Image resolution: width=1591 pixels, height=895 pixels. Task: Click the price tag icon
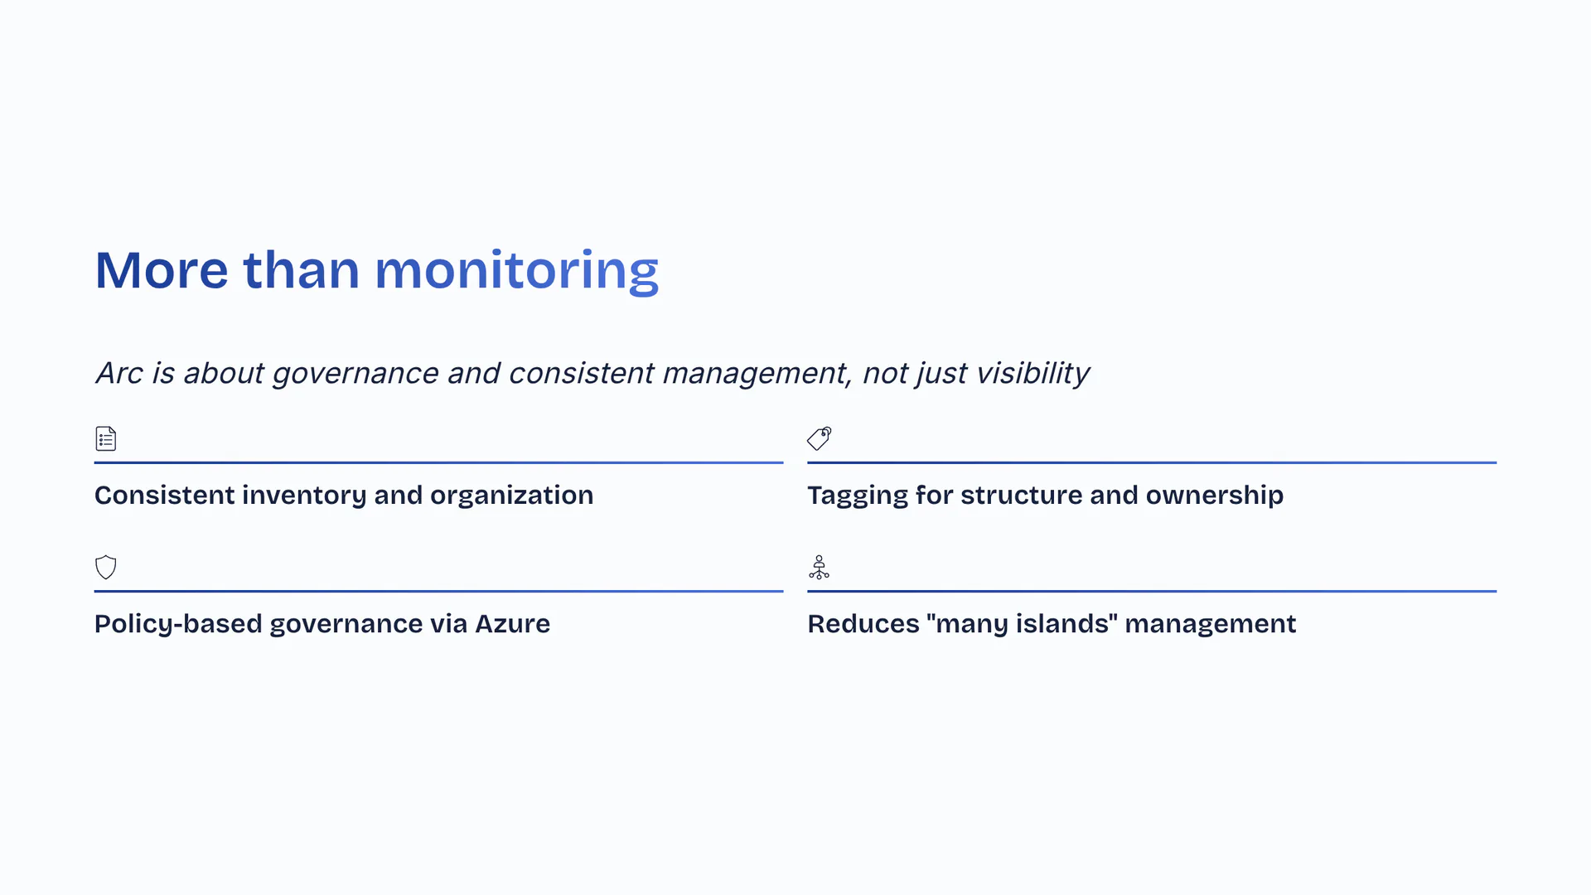pyautogui.click(x=819, y=438)
